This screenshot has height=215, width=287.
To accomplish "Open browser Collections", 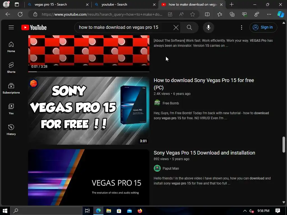I will (232, 14).
